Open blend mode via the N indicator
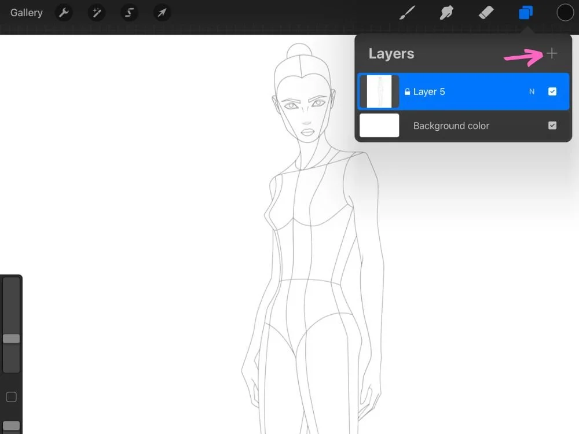579x434 pixels. pos(532,91)
